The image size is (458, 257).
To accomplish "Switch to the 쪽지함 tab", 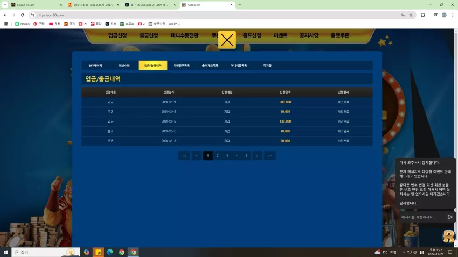I will (267, 66).
